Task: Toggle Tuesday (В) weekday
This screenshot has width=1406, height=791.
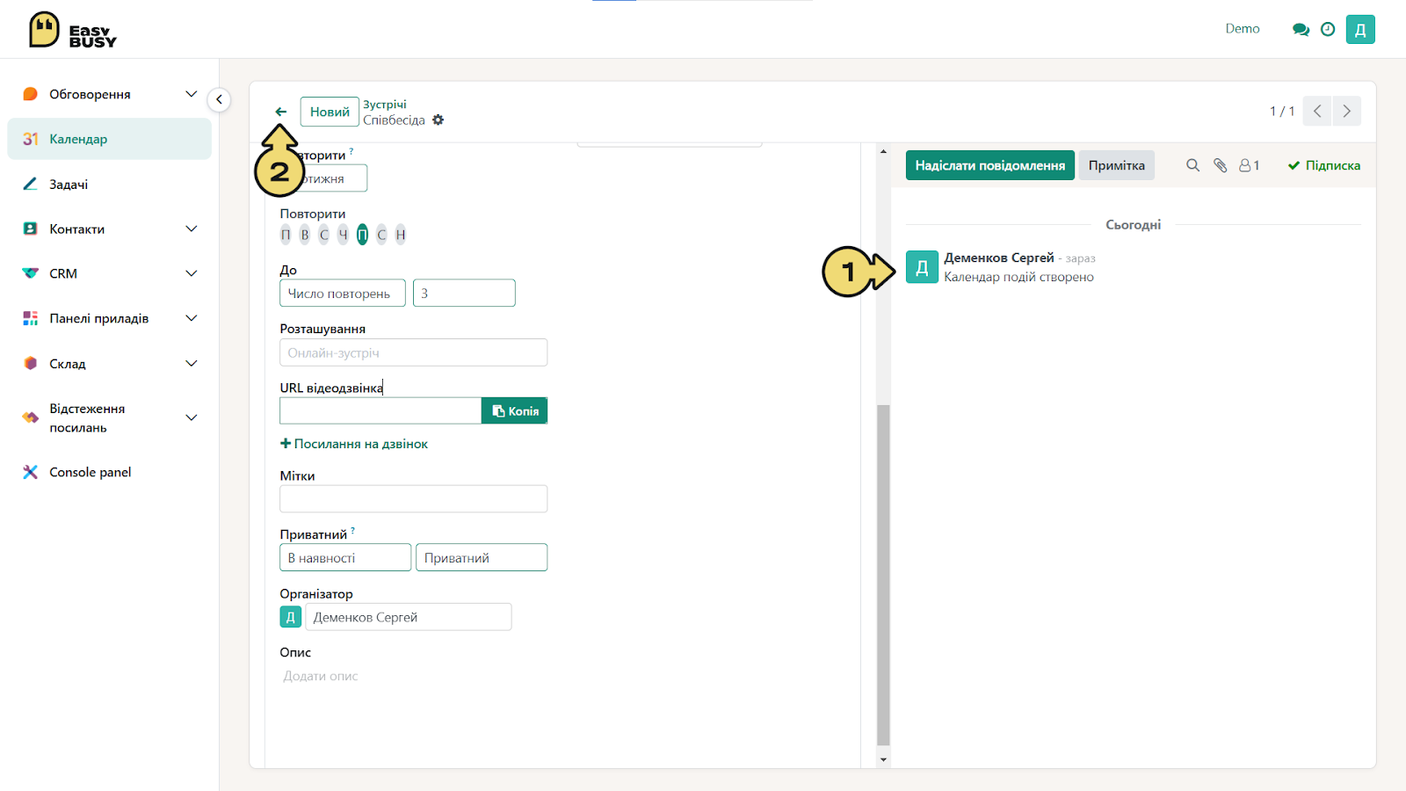Action: click(x=305, y=235)
